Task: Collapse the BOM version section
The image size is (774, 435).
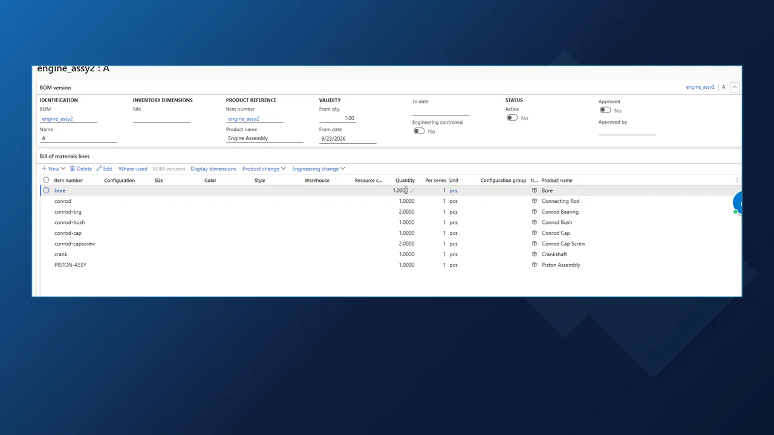Action: [x=734, y=87]
